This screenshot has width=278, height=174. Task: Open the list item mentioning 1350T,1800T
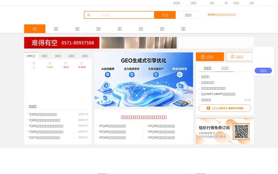pos(218,94)
